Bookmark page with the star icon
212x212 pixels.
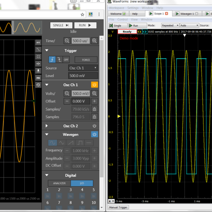[x=82, y=14]
